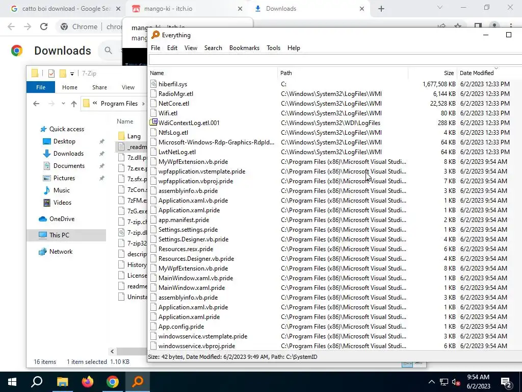The width and height of the screenshot is (522, 392).
Task: Select windowsservice.vbproj.pride result
Action: [x=335, y=346]
